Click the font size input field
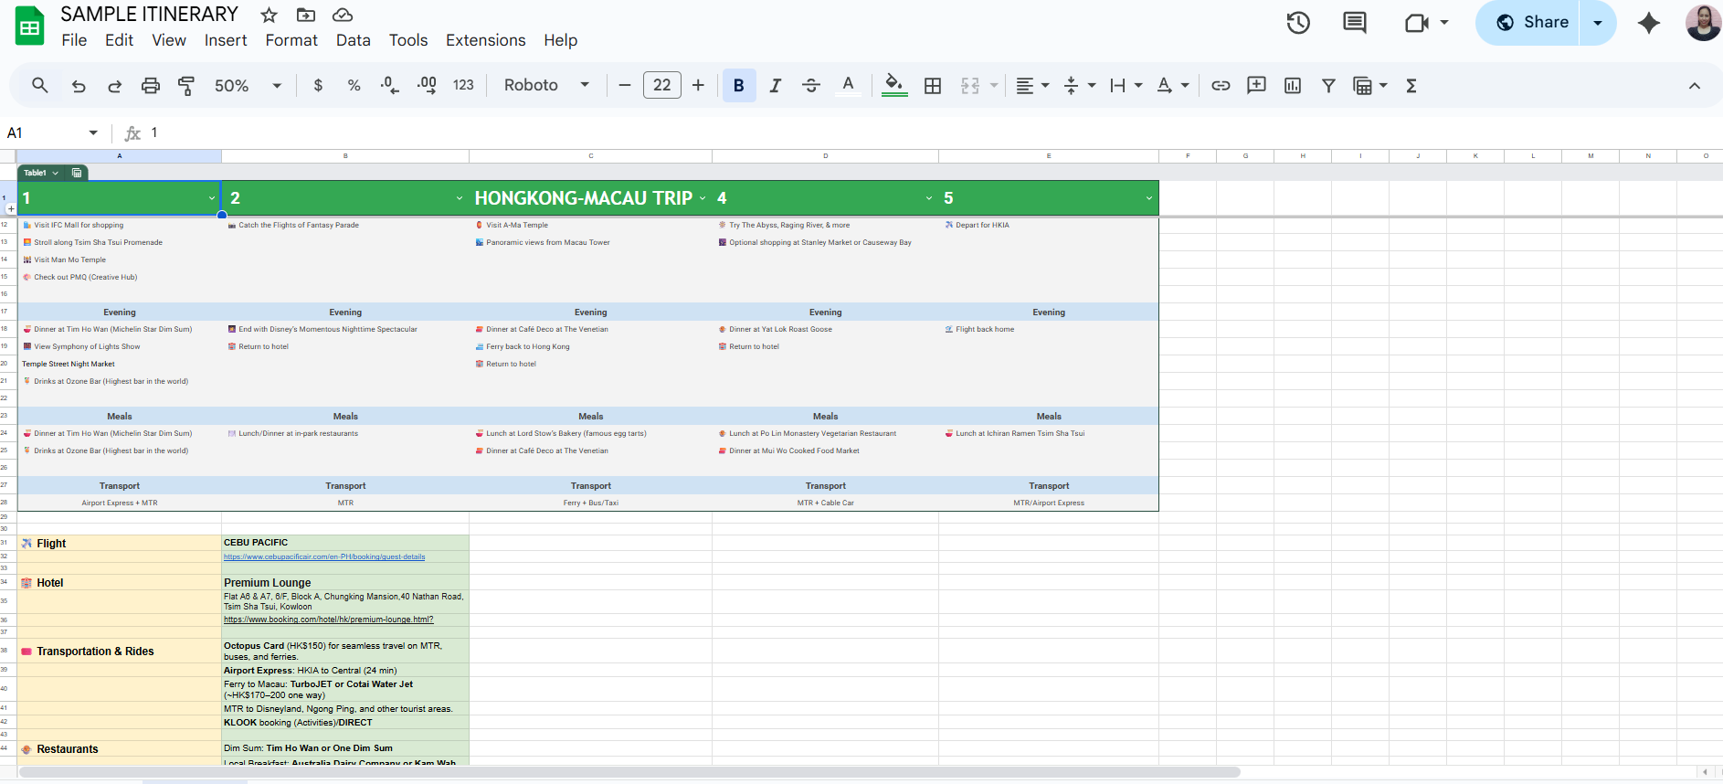The width and height of the screenshot is (1723, 784). [661, 86]
